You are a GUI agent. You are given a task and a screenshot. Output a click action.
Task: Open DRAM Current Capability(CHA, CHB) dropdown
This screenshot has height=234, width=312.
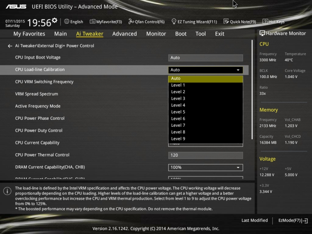206,168
